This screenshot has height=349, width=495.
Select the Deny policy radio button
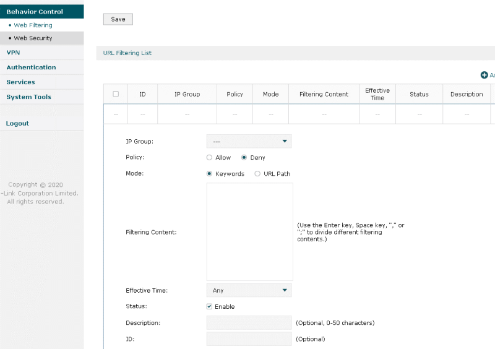coord(244,157)
